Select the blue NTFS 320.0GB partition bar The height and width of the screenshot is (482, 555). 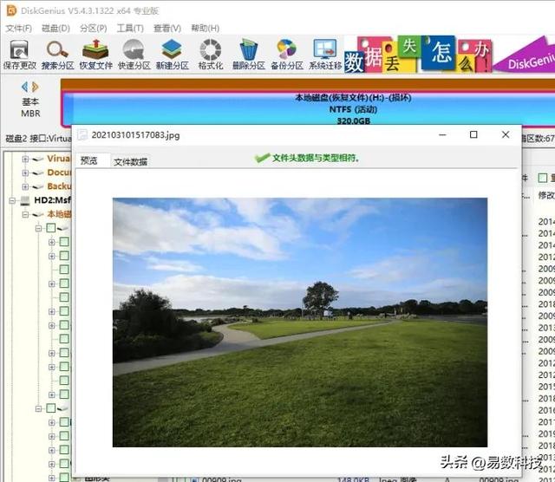[308, 108]
